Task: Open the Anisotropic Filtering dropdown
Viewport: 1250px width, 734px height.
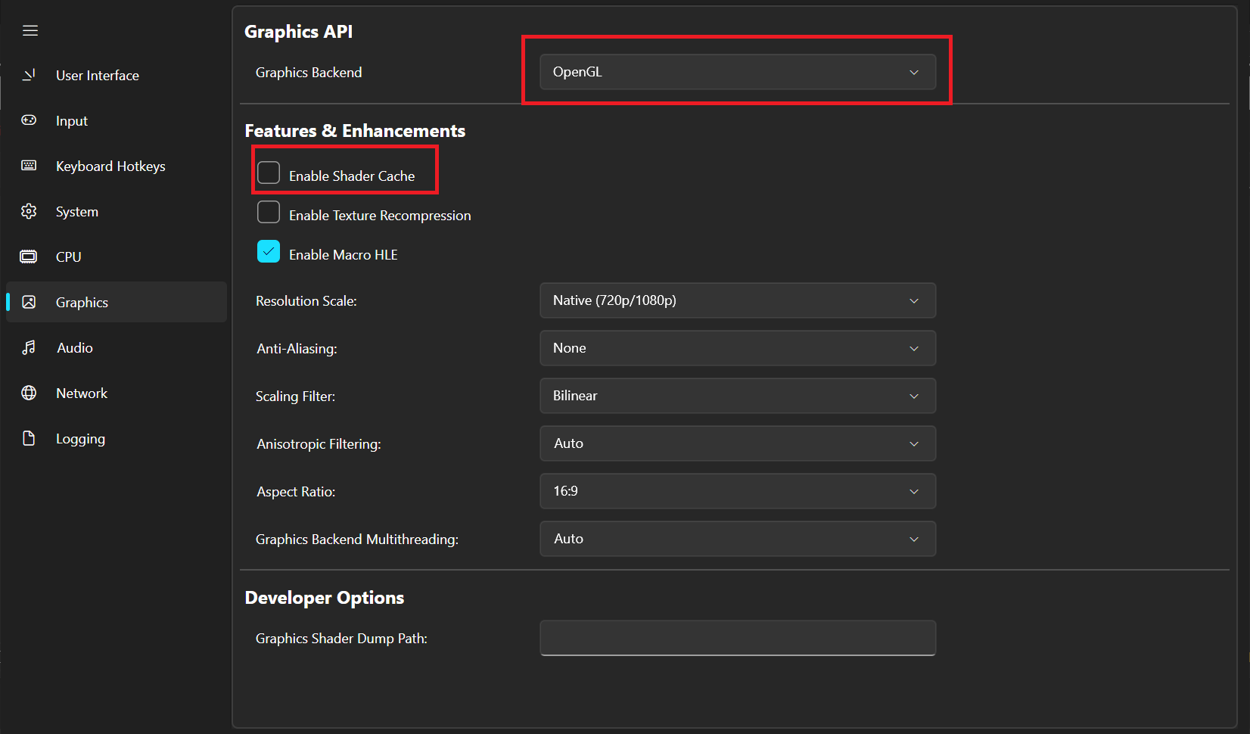Action: click(x=738, y=443)
